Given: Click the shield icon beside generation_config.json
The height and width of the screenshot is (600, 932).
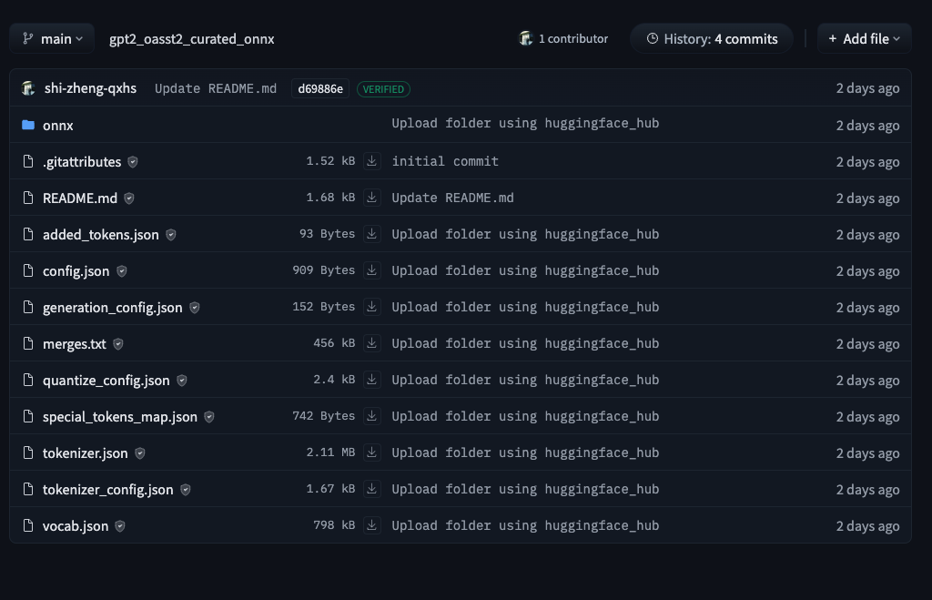Looking at the screenshot, I should point(195,308).
